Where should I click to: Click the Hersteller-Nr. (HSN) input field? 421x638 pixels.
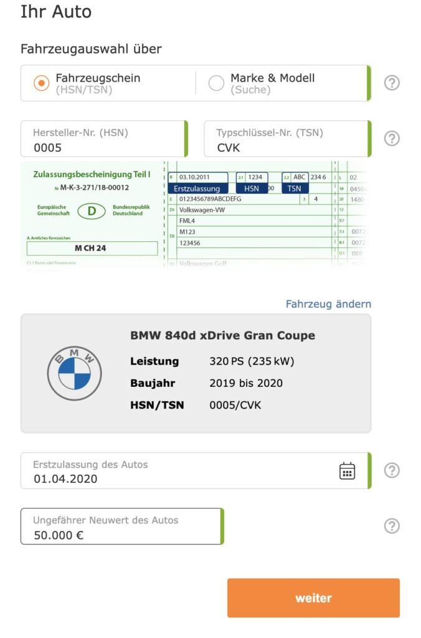tap(104, 139)
